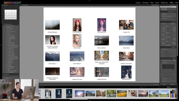Select the 5x8 Contact Sheet template
The width and height of the screenshot is (179, 101).
pos(11,44)
